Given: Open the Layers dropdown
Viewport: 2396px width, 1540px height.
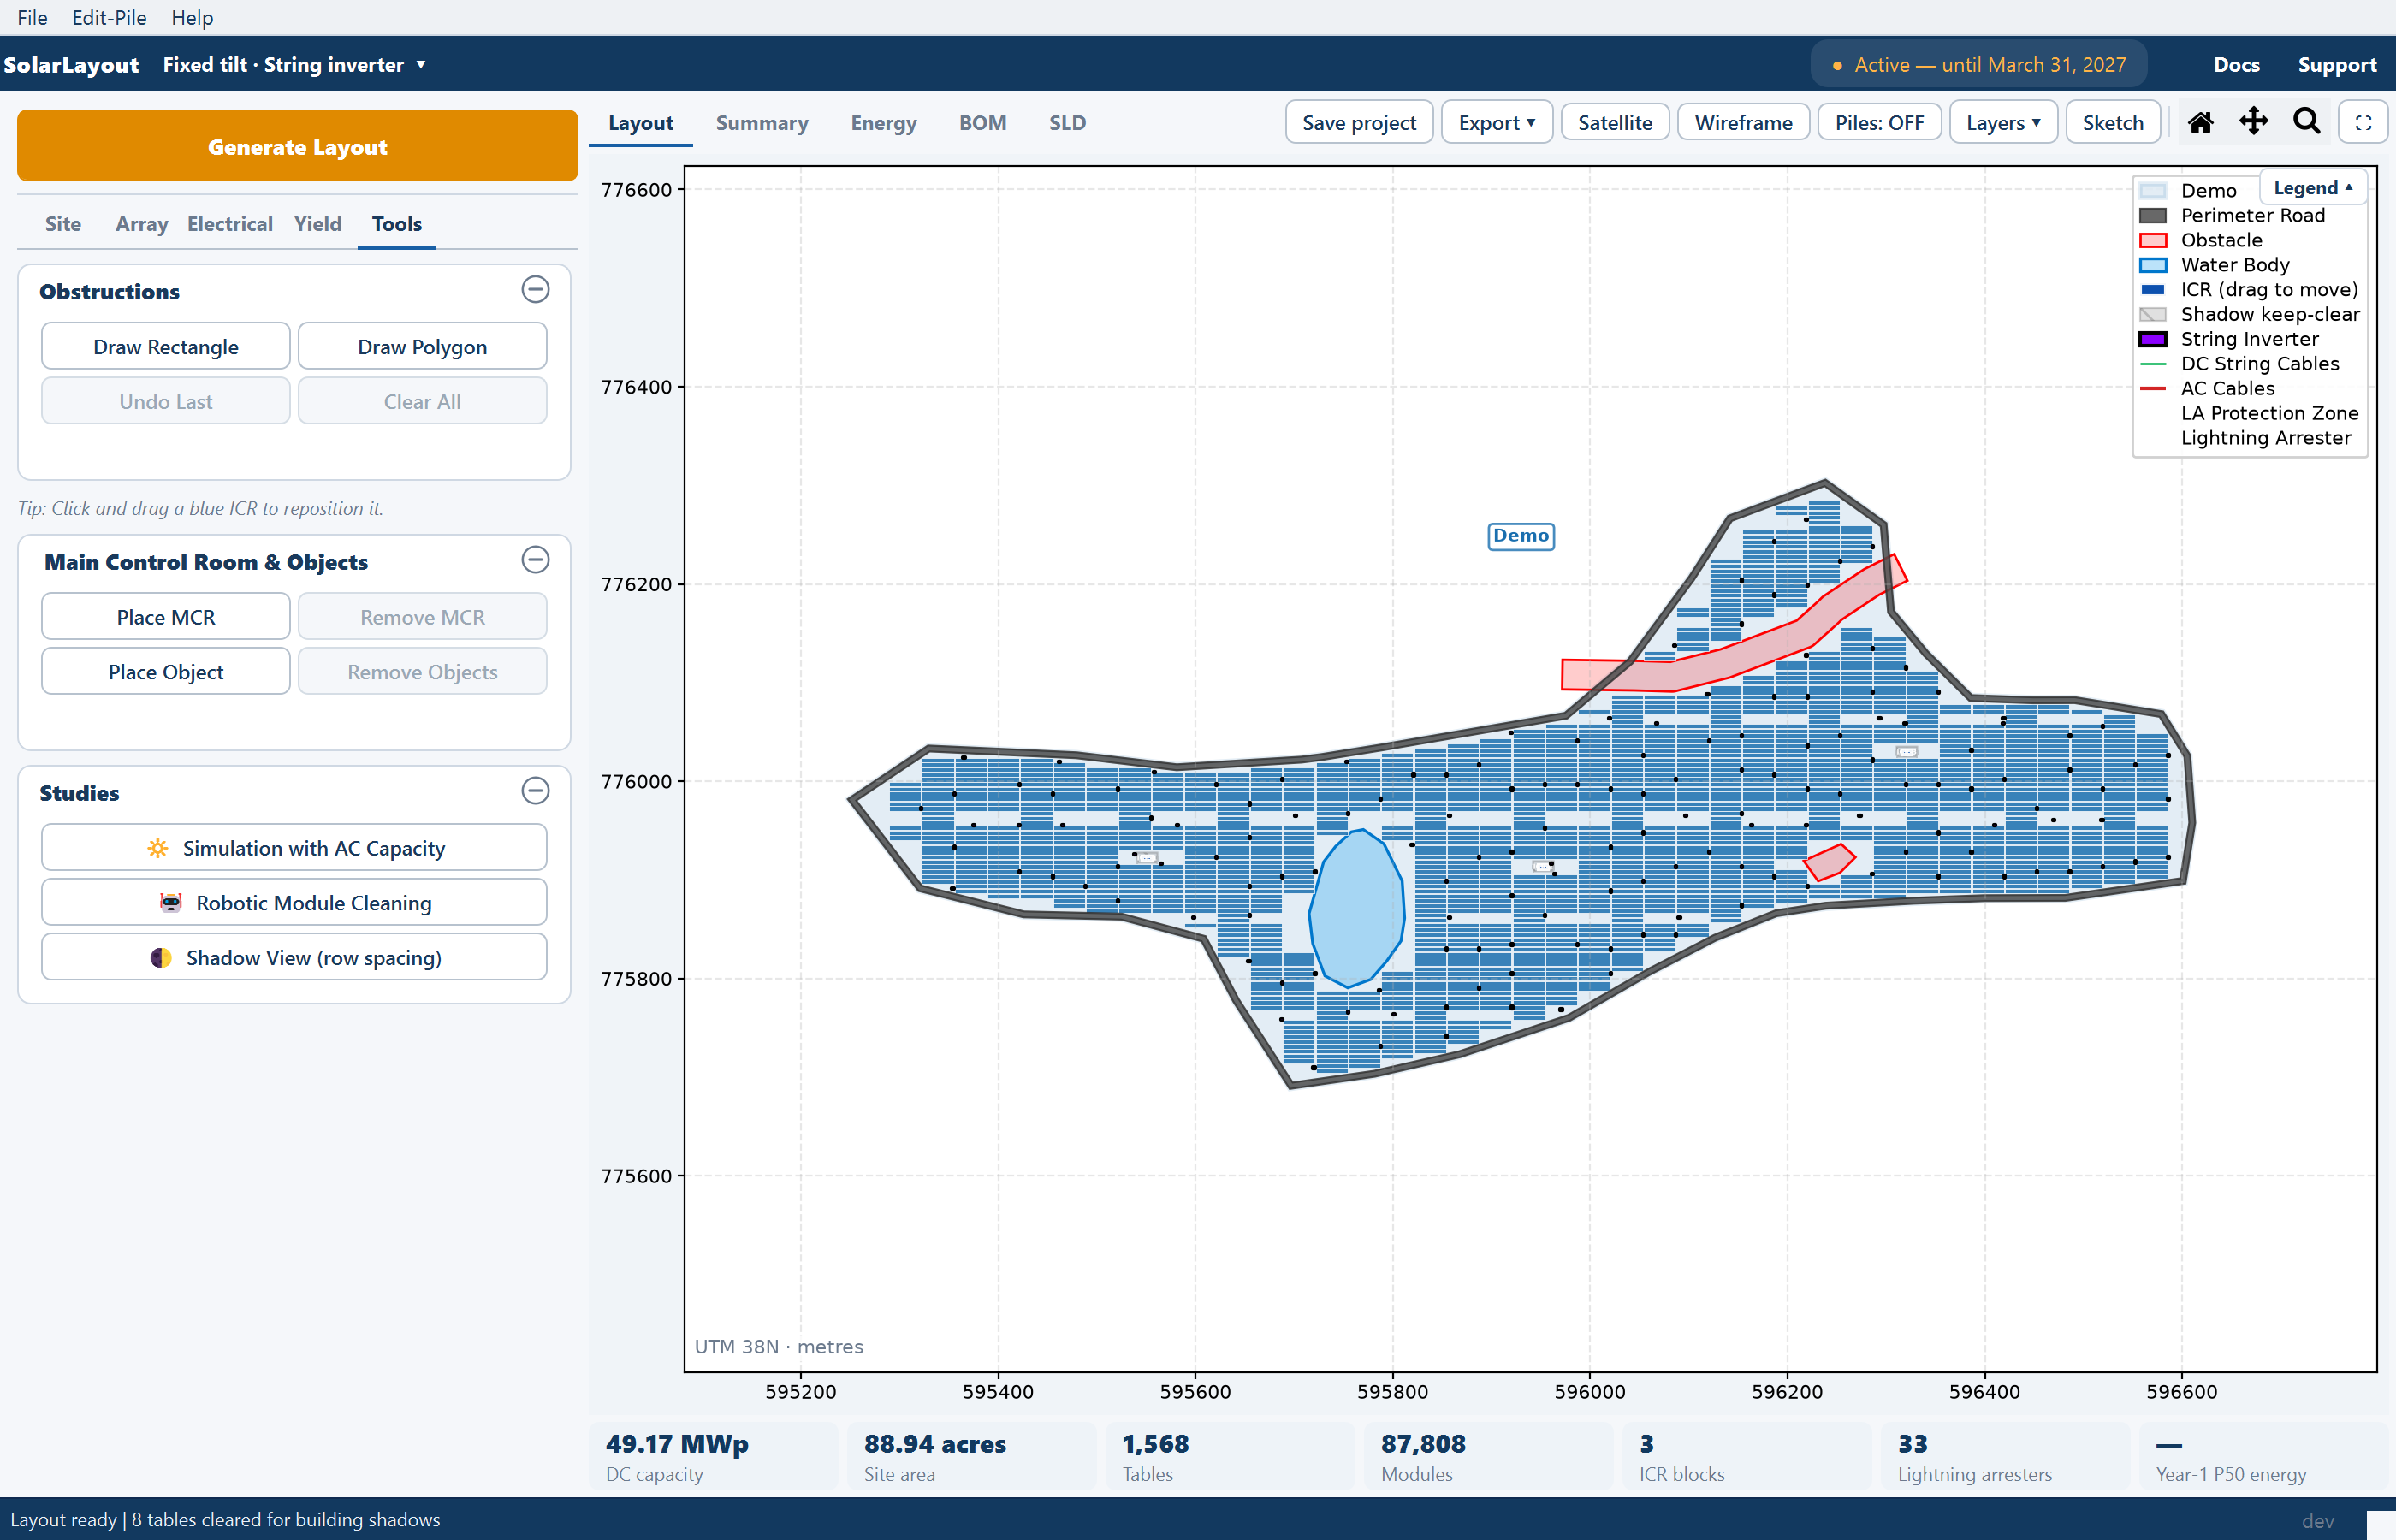Looking at the screenshot, I should click(x=2003, y=123).
